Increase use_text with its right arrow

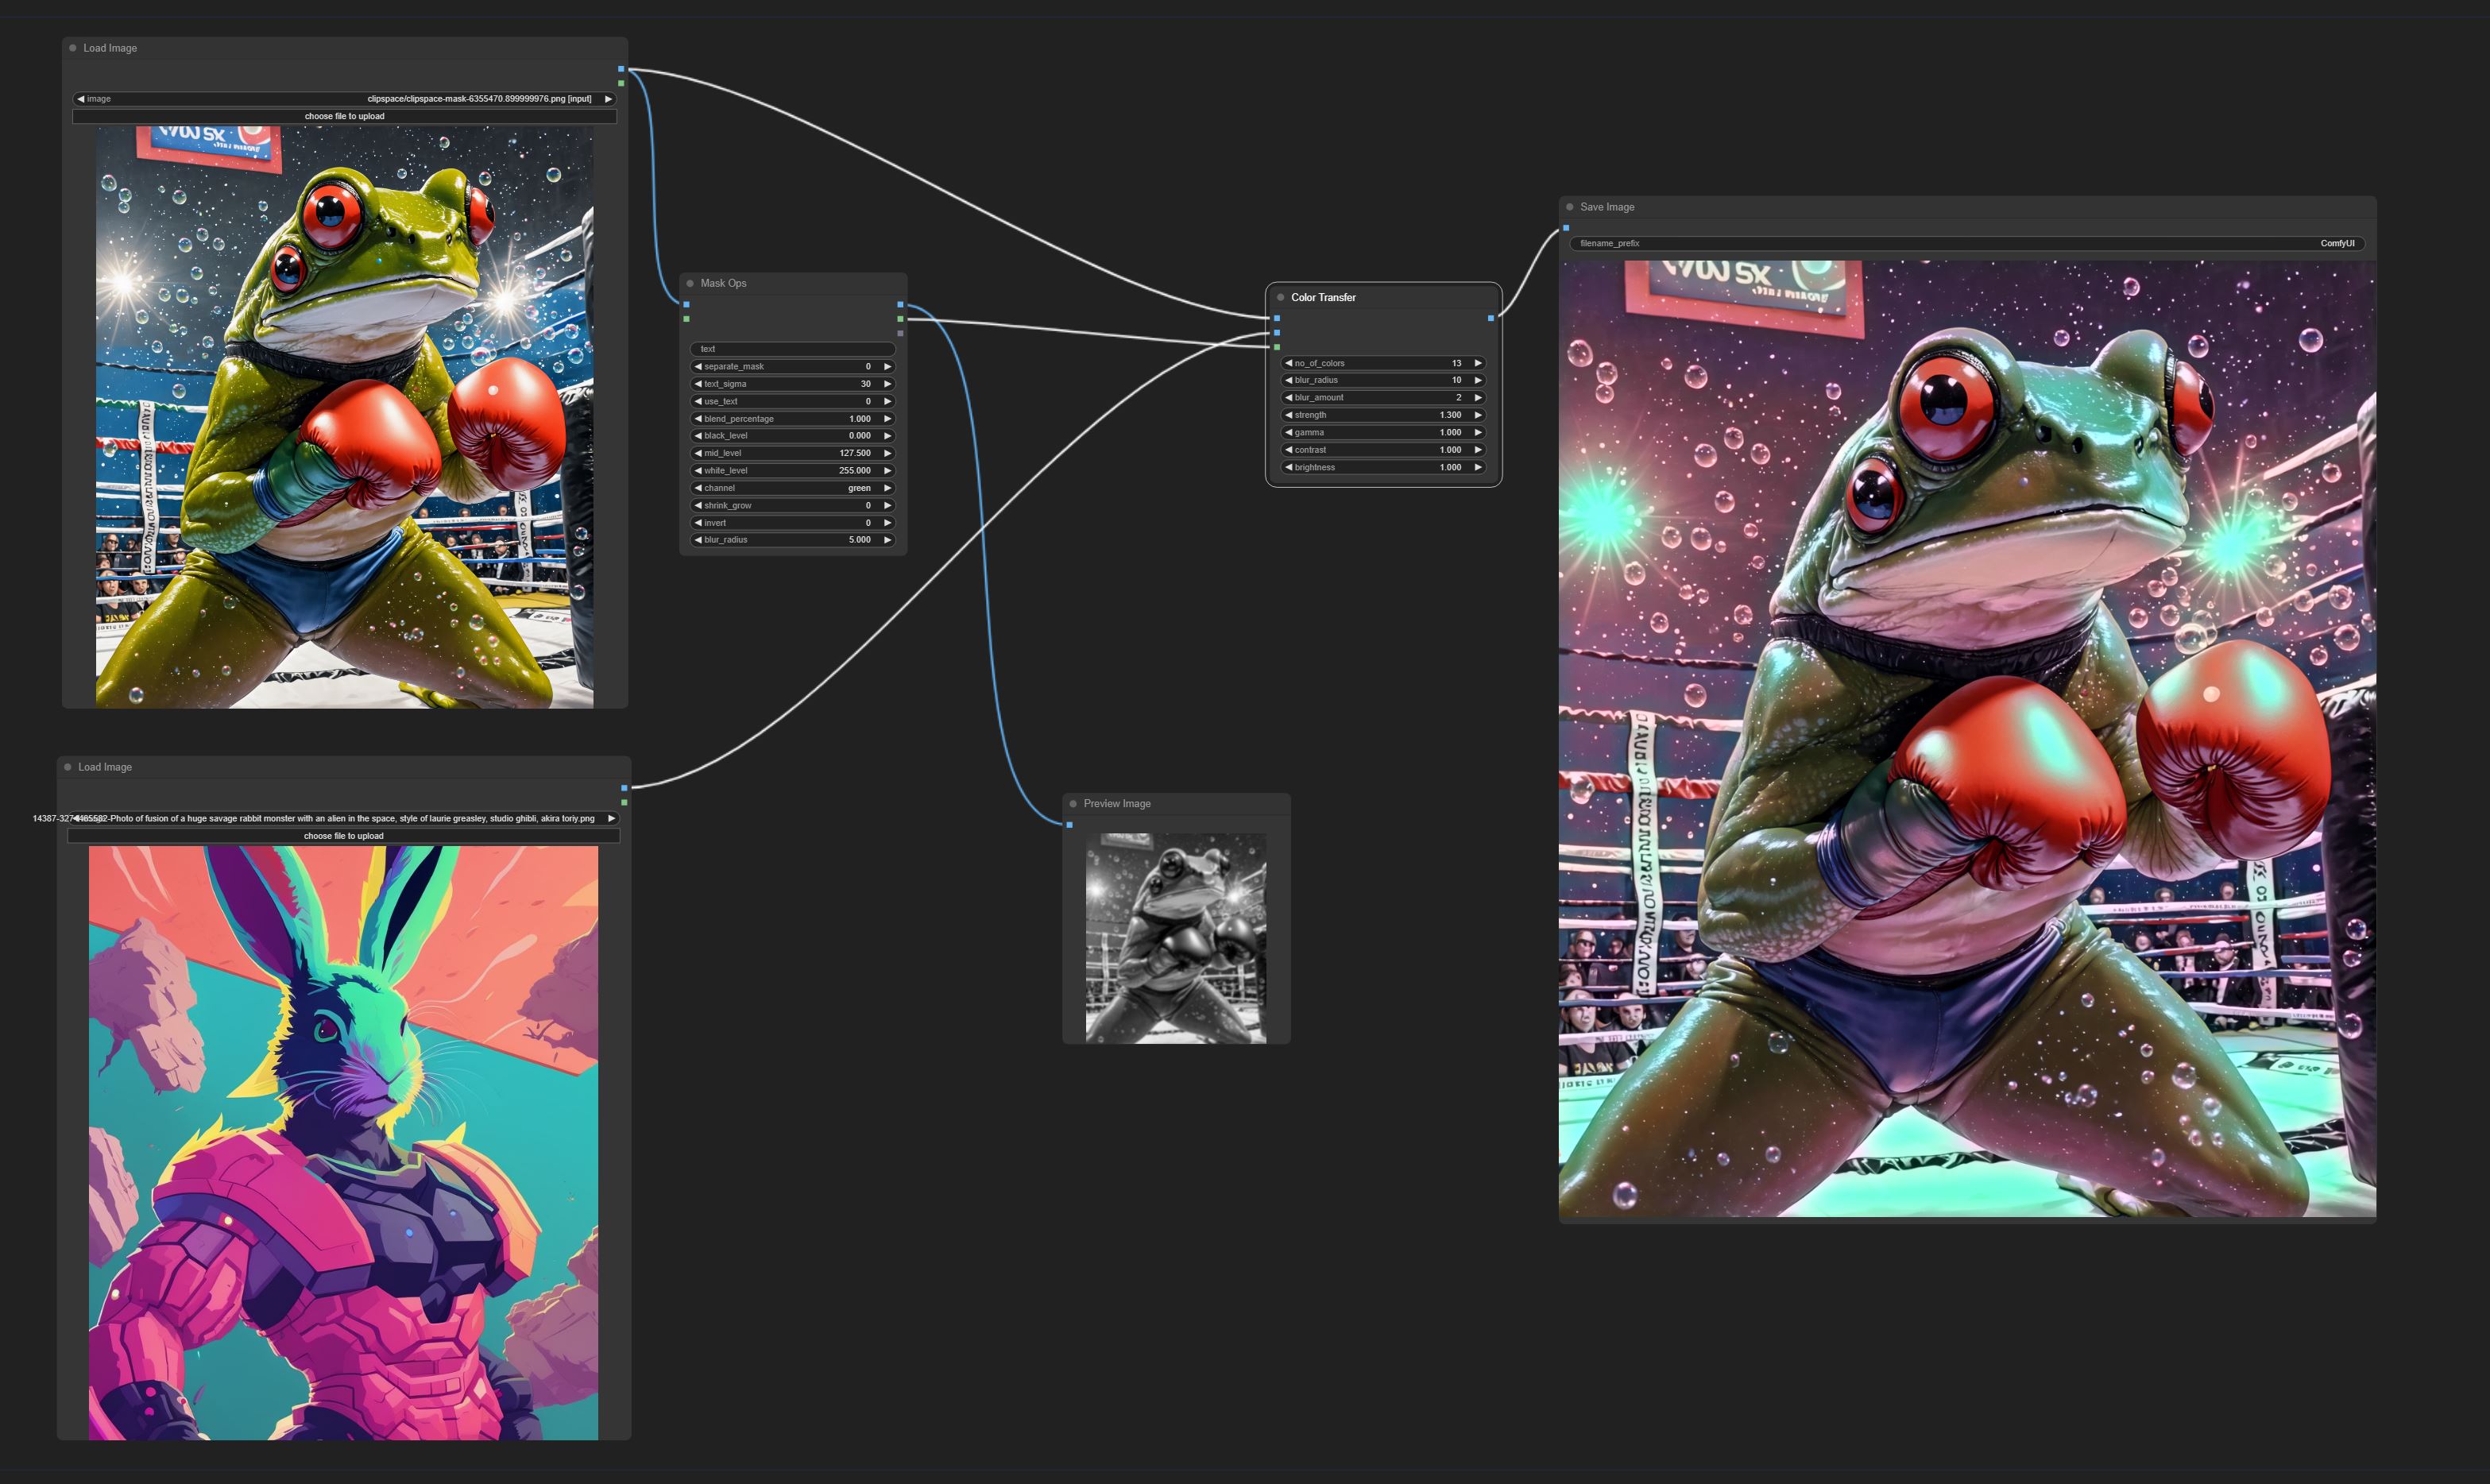point(887,401)
